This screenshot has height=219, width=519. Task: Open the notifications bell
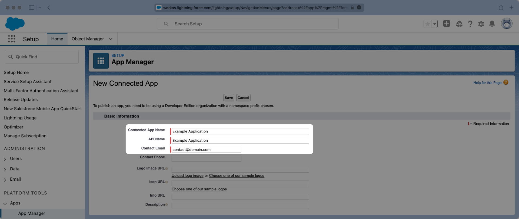pyautogui.click(x=492, y=24)
